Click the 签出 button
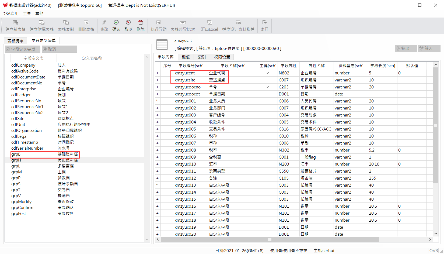 [x=406, y=48]
